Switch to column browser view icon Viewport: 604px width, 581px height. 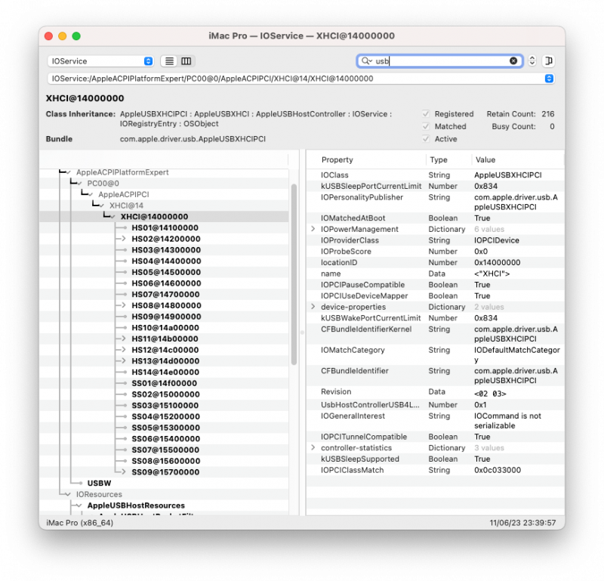pyautogui.click(x=186, y=61)
